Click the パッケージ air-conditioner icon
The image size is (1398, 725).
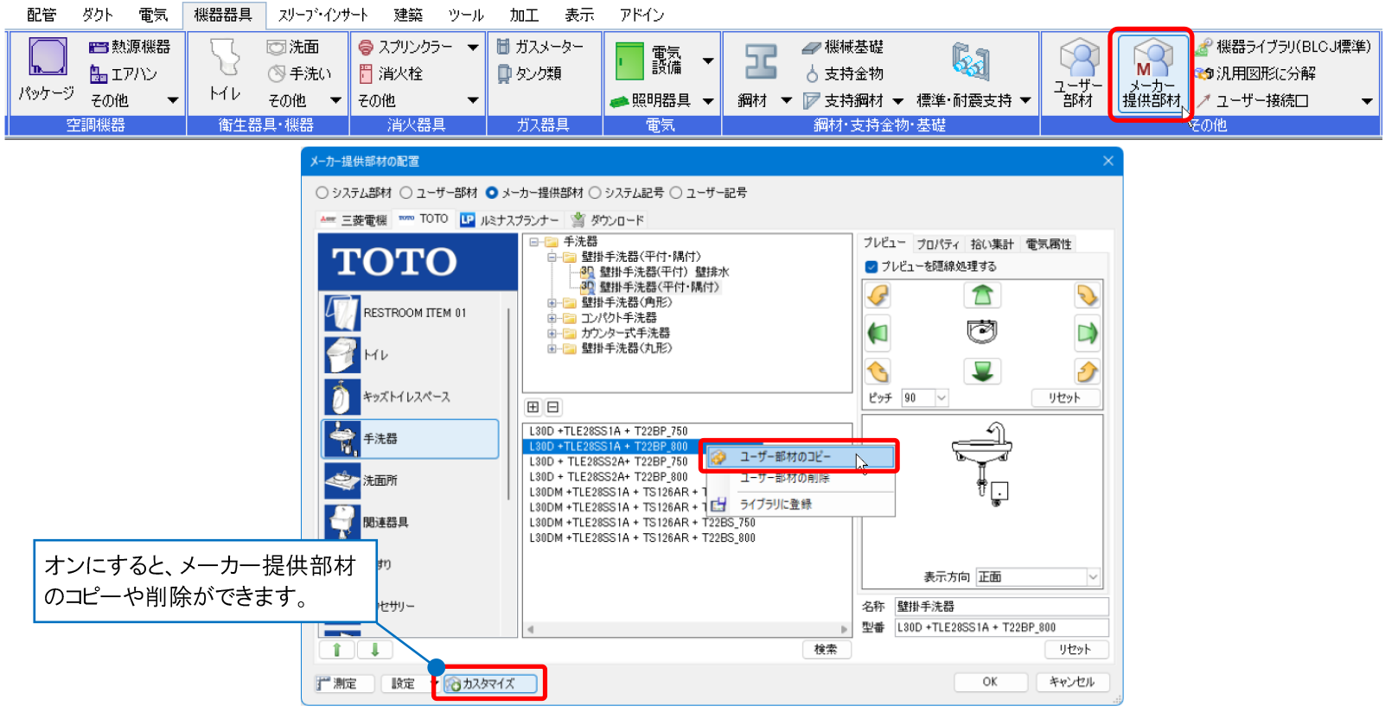(47, 70)
